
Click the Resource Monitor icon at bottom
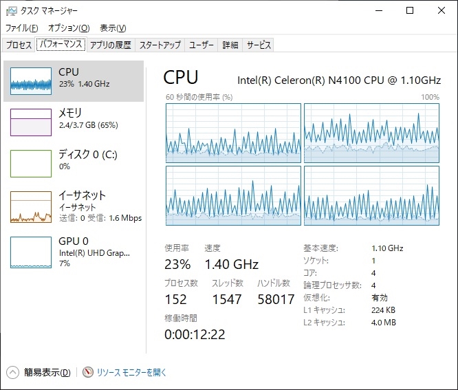(x=87, y=372)
